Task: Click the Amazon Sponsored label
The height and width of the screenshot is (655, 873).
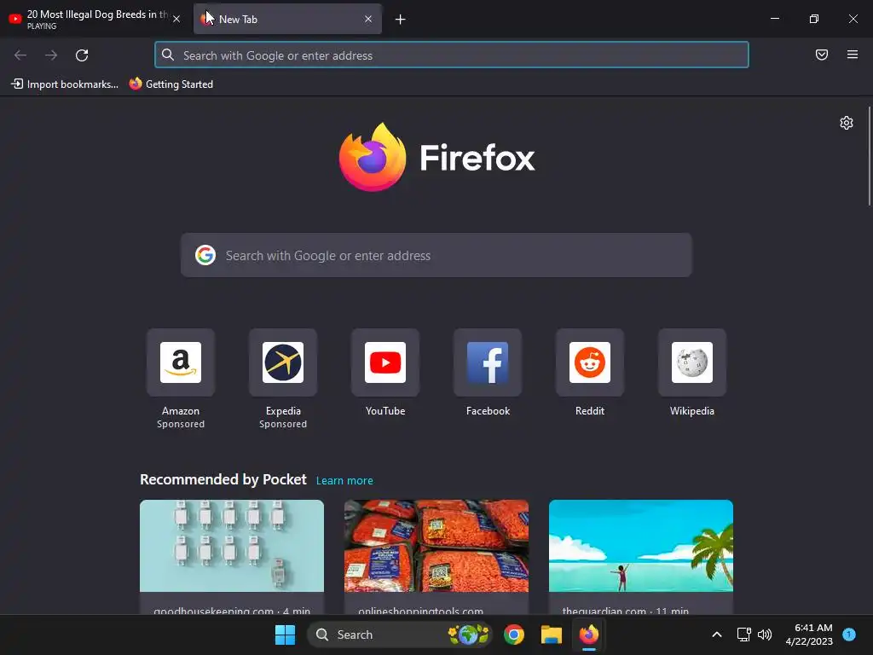Action: click(181, 424)
